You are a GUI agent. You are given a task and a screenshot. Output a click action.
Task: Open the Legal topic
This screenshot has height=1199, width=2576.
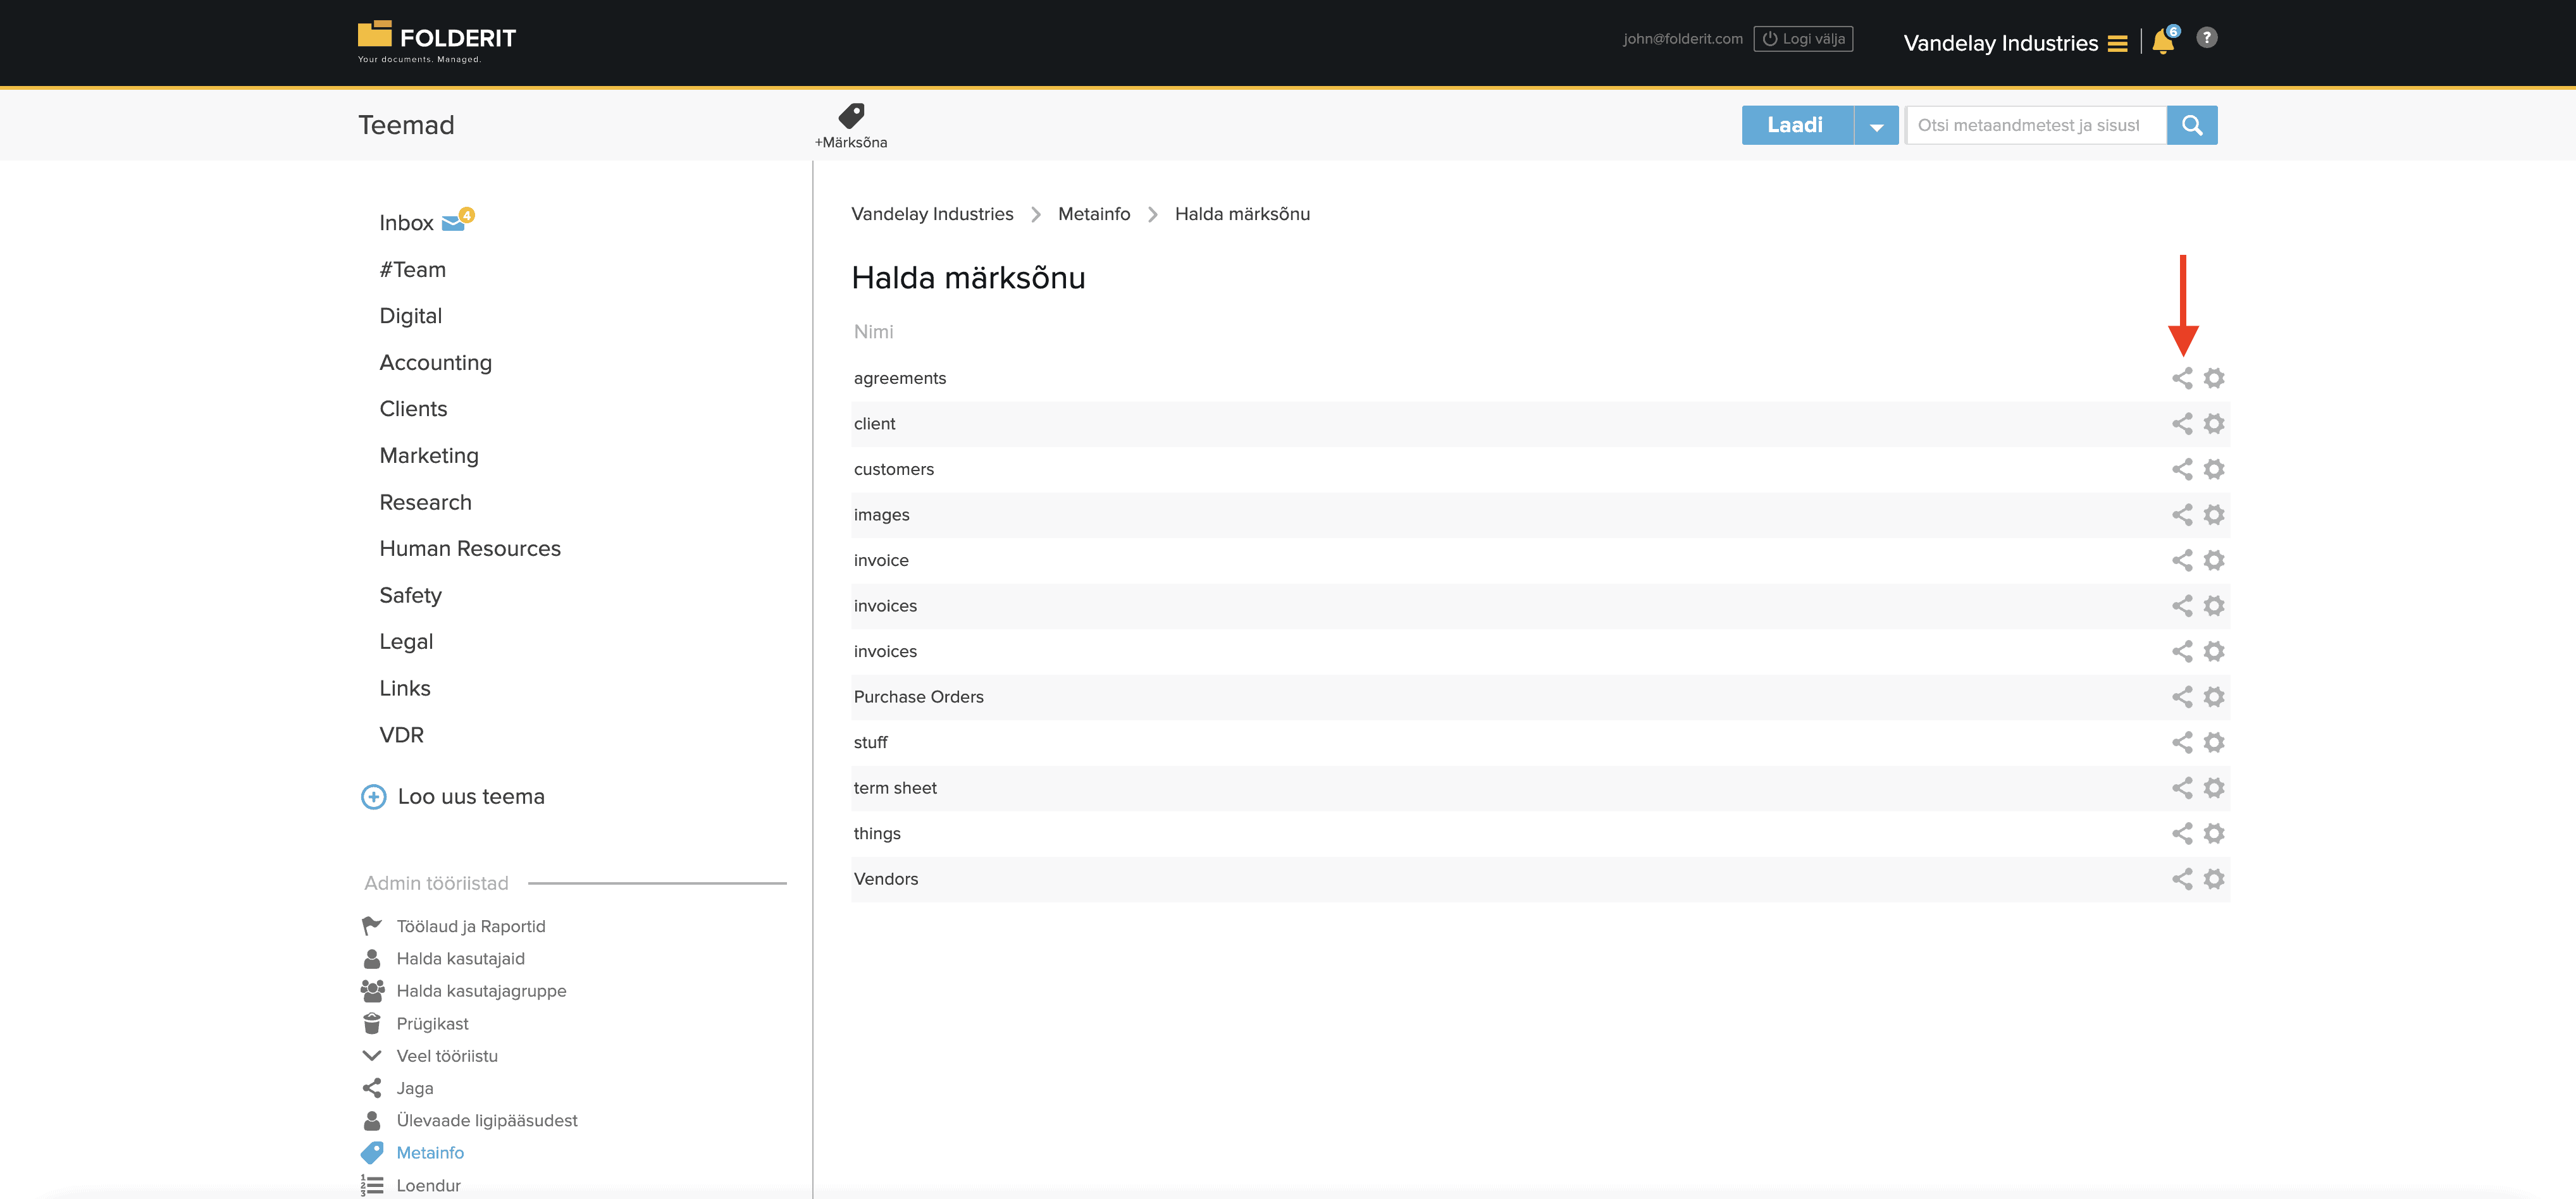point(406,642)
